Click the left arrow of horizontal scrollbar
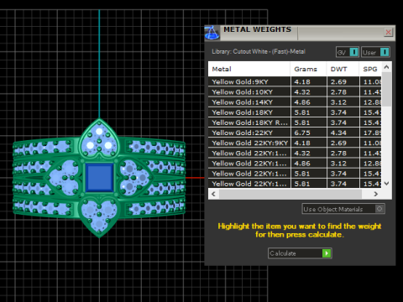The image size is (403, 302). tap(213, 194)
